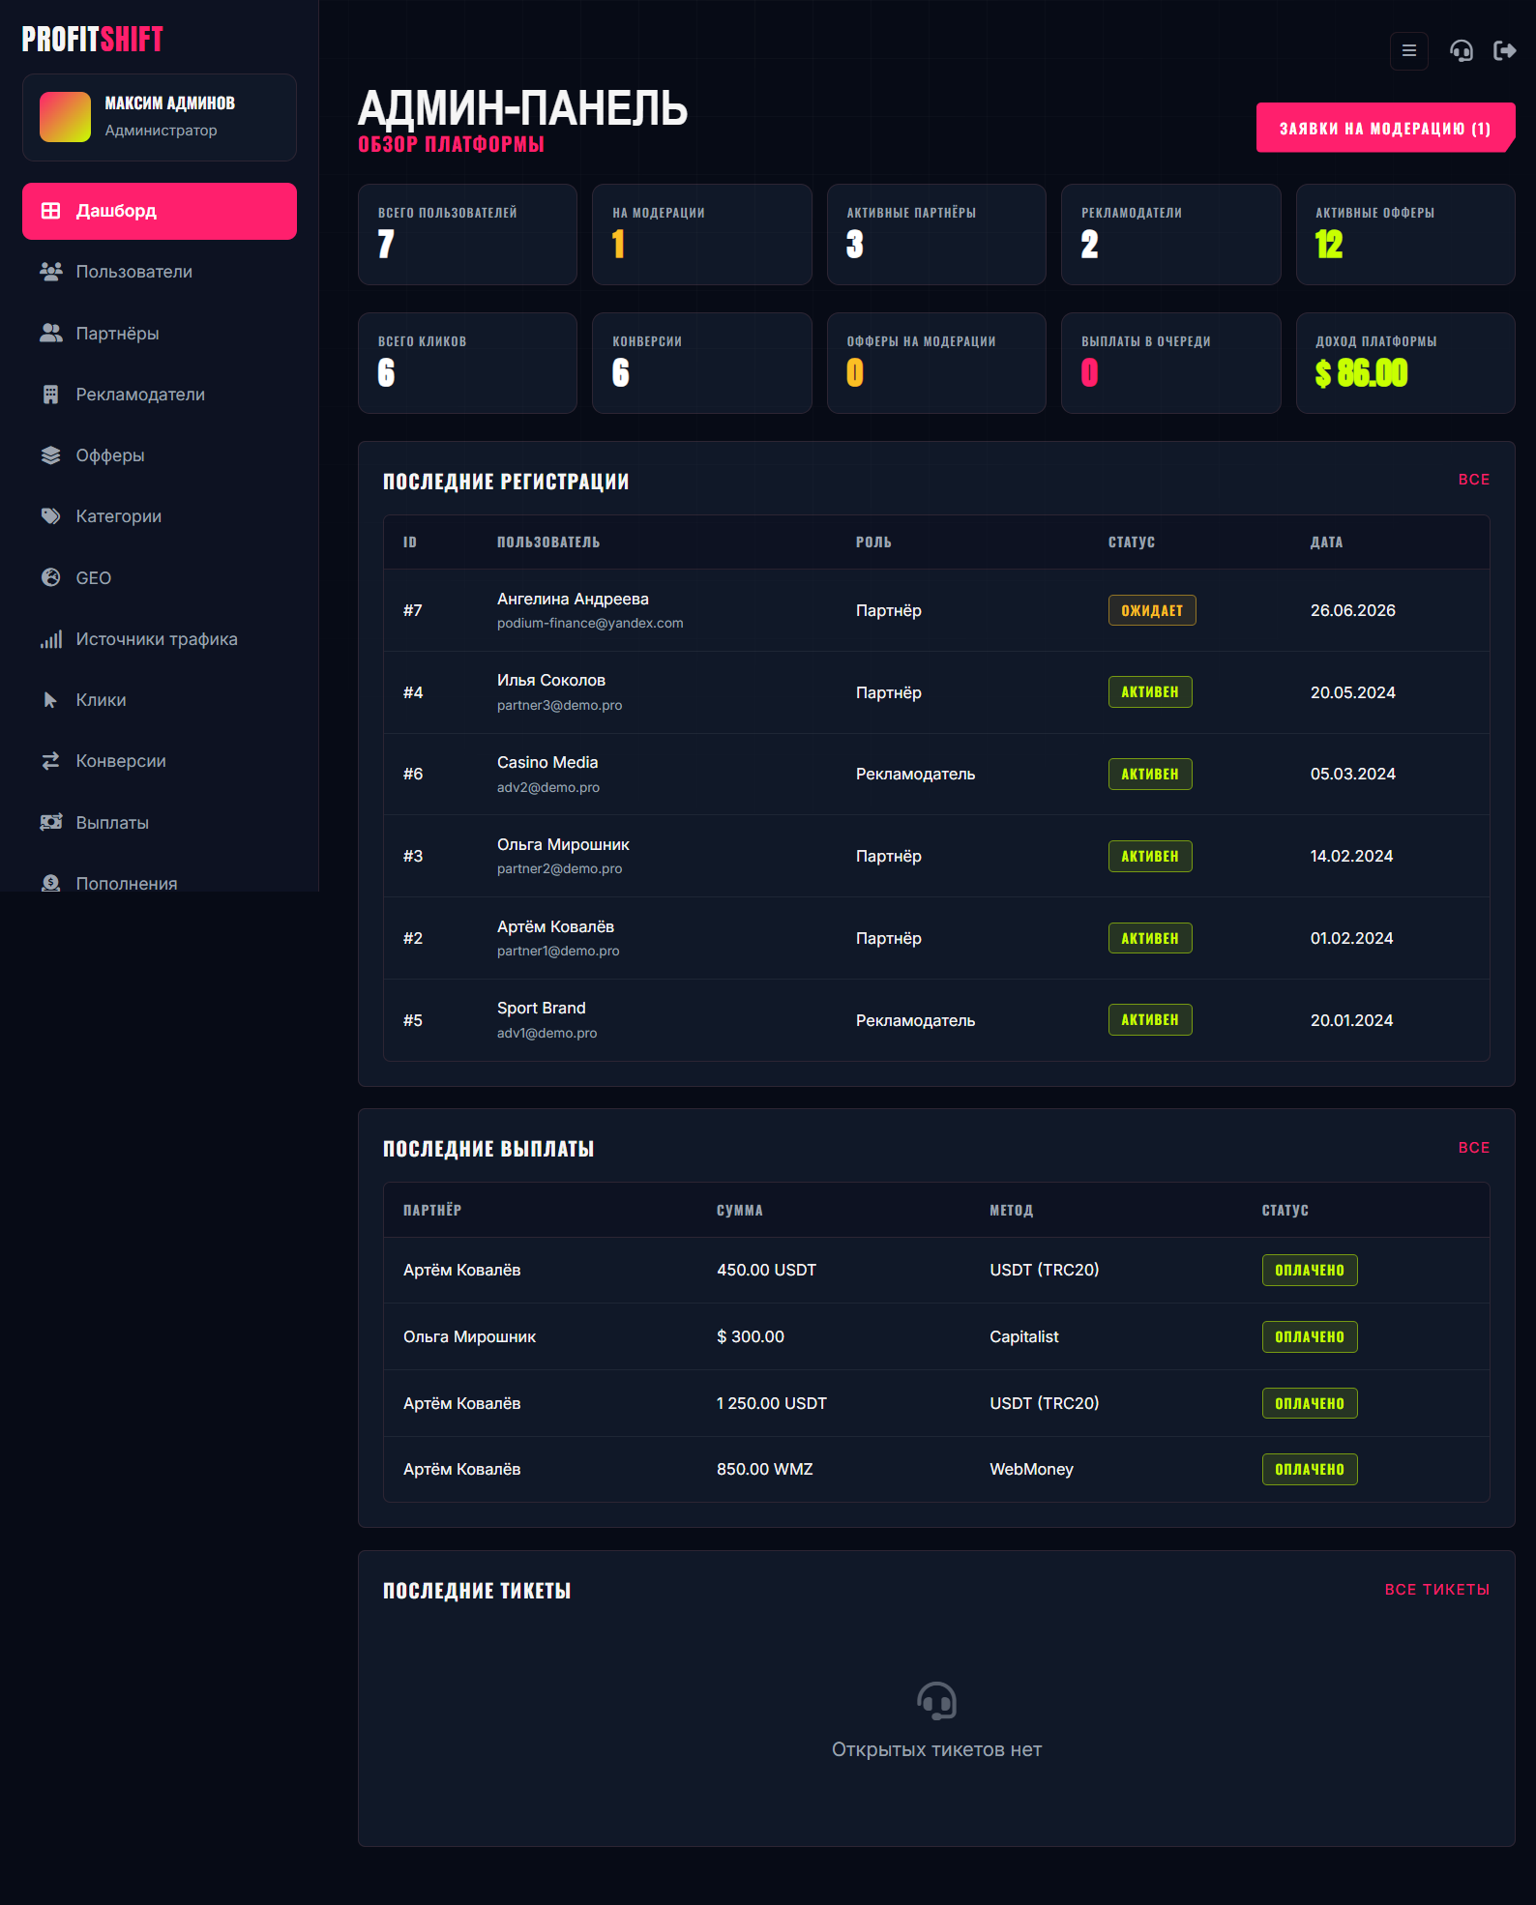The width and height of the screenshot is (1536, 1905).
Task: Click the Всего пользователей stat card
Action: [467, 235]
